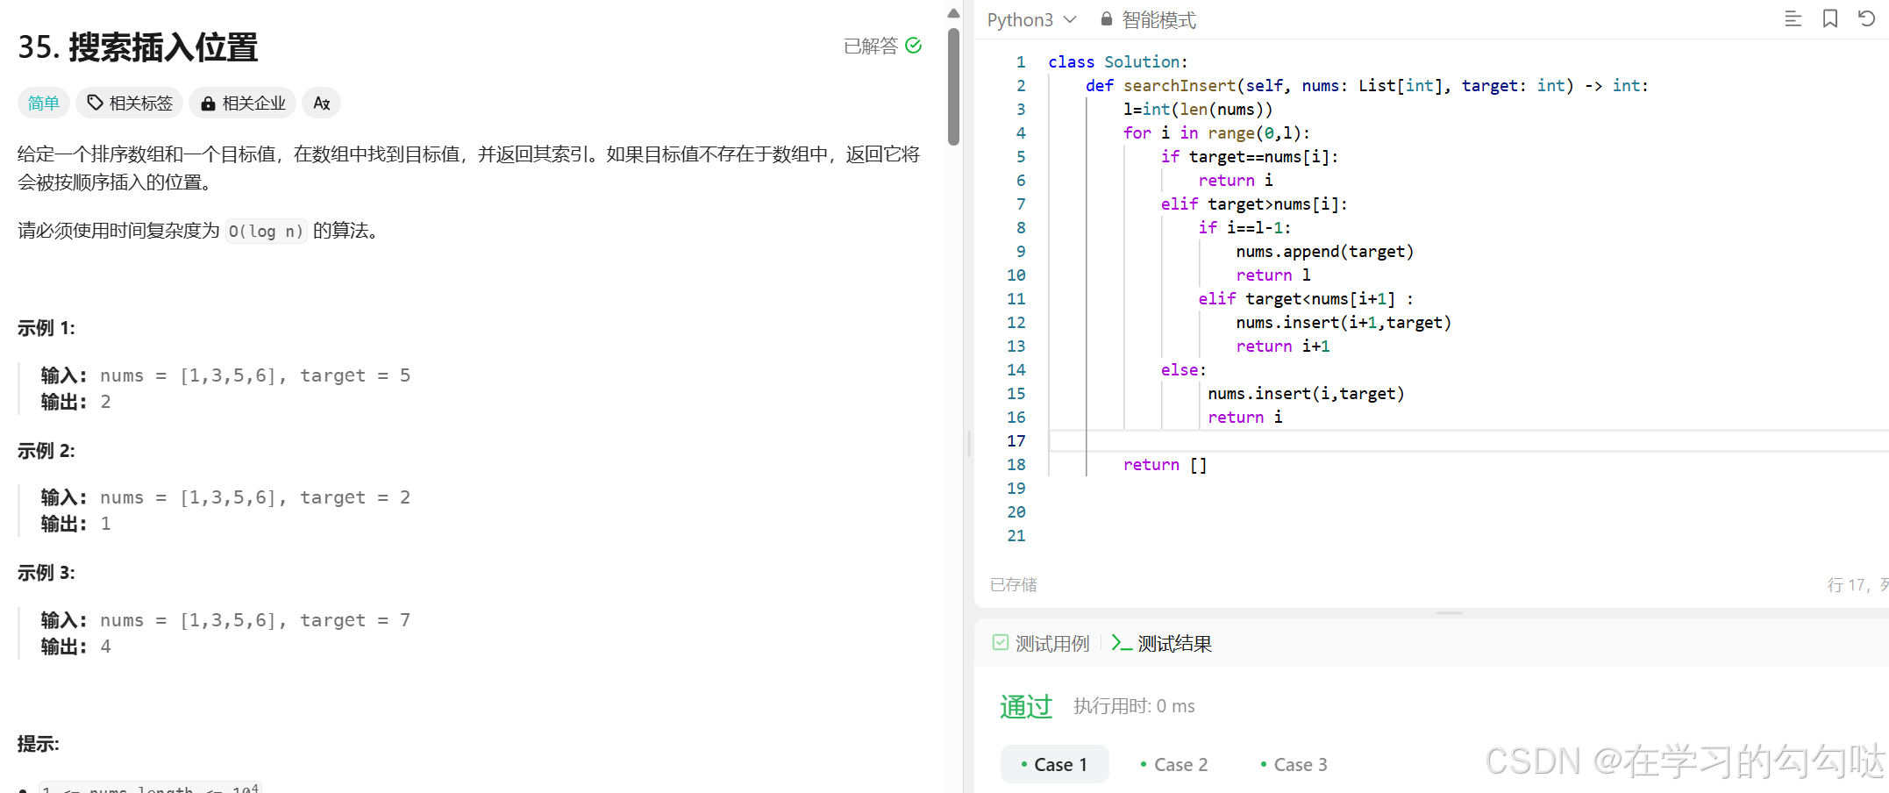Click the Ax text-size icon

321,103
